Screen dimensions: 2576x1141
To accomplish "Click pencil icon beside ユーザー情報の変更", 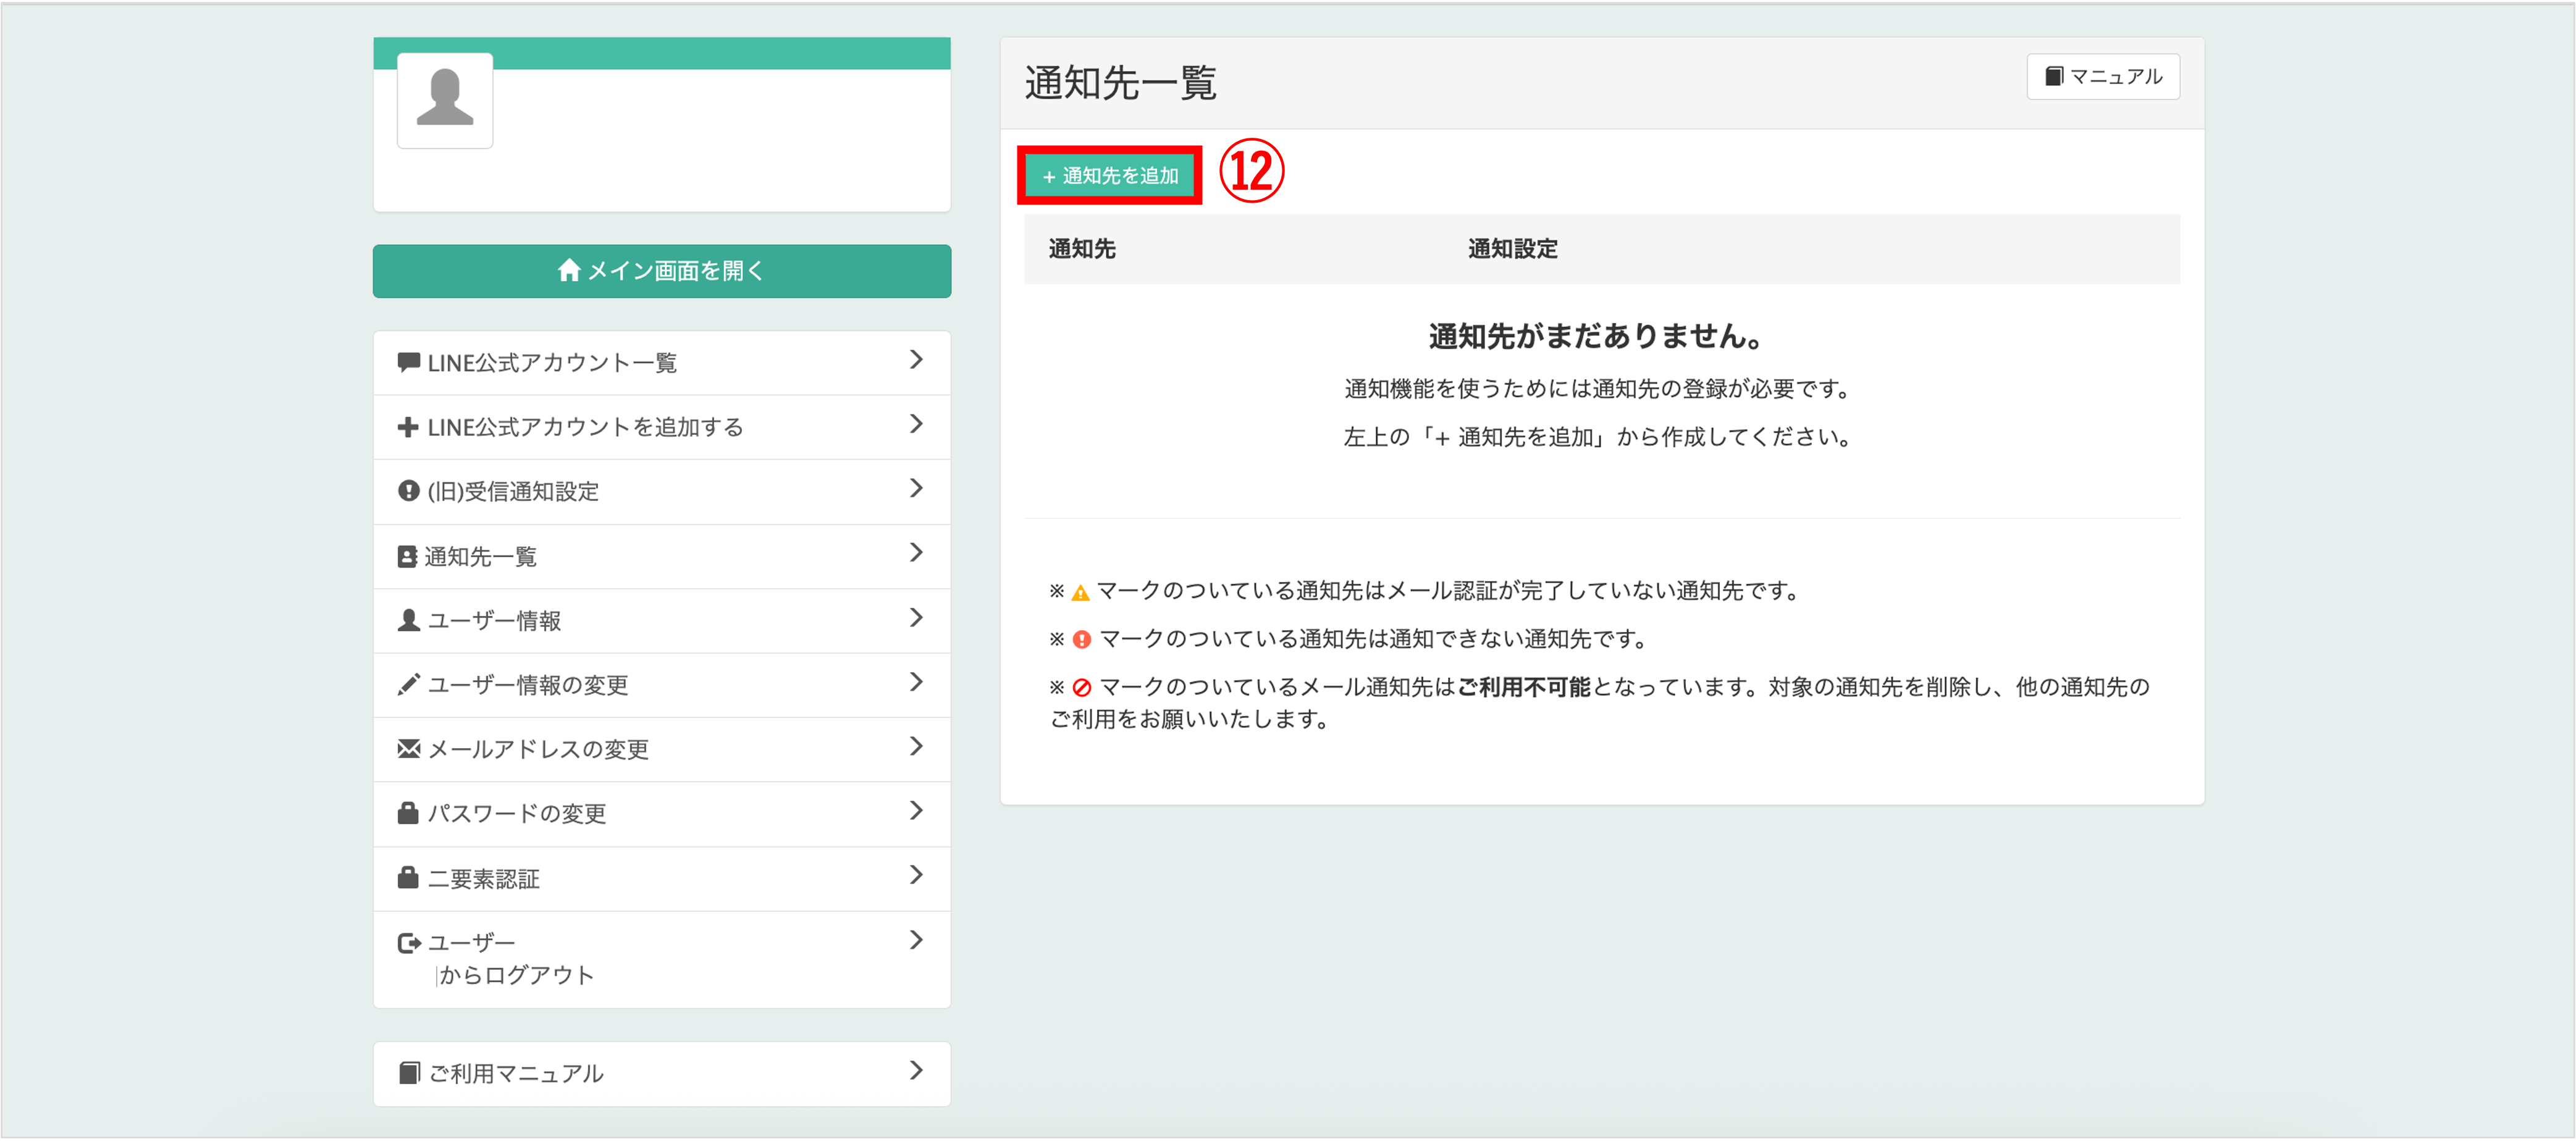I will [408, 684].
